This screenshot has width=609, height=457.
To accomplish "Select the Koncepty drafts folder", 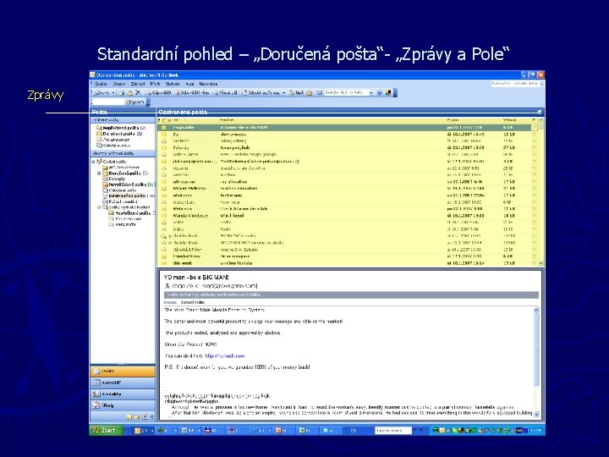I will click(114, 179).
